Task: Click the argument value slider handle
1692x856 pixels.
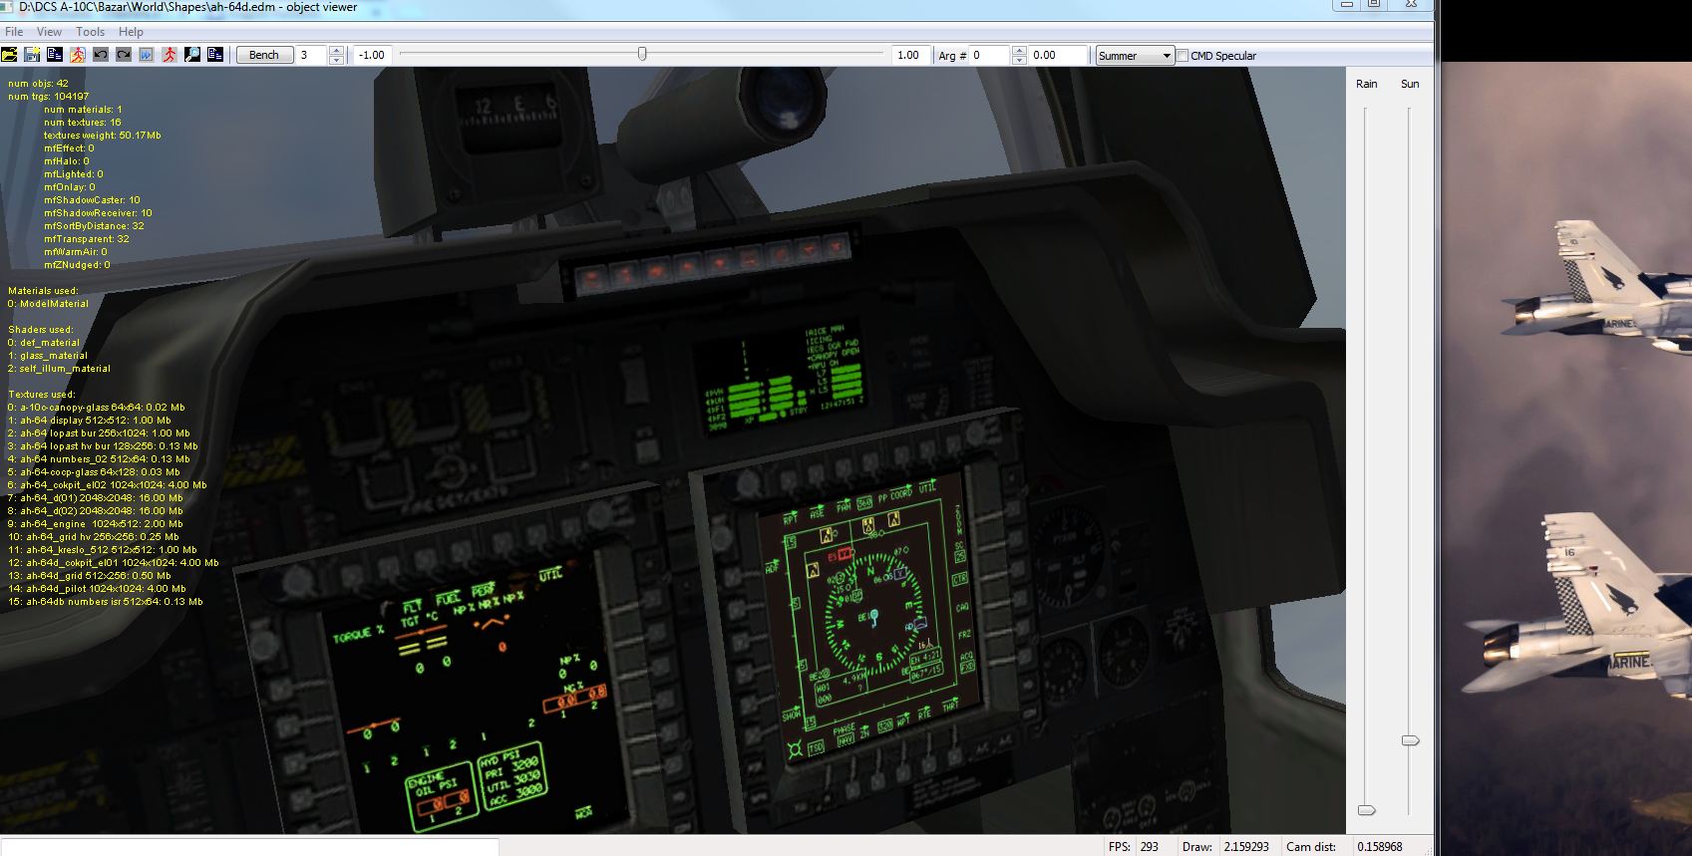Action: [x=642, y=54]
